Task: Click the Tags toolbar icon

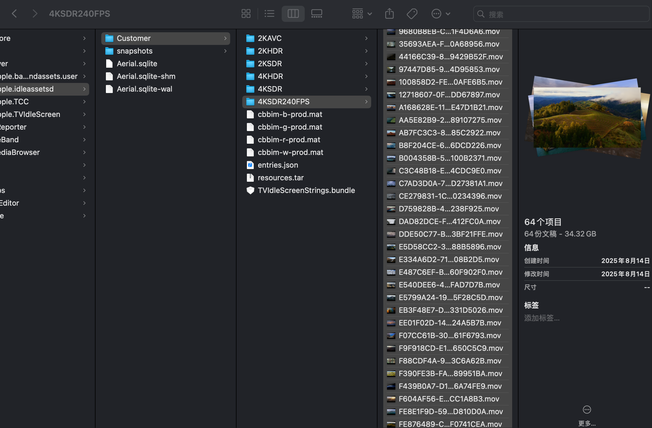Action: coord(412,14)
